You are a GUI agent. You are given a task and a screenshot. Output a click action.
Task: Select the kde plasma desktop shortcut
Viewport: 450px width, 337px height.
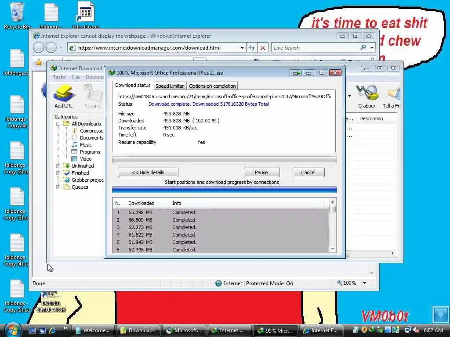tap(86, 16)
